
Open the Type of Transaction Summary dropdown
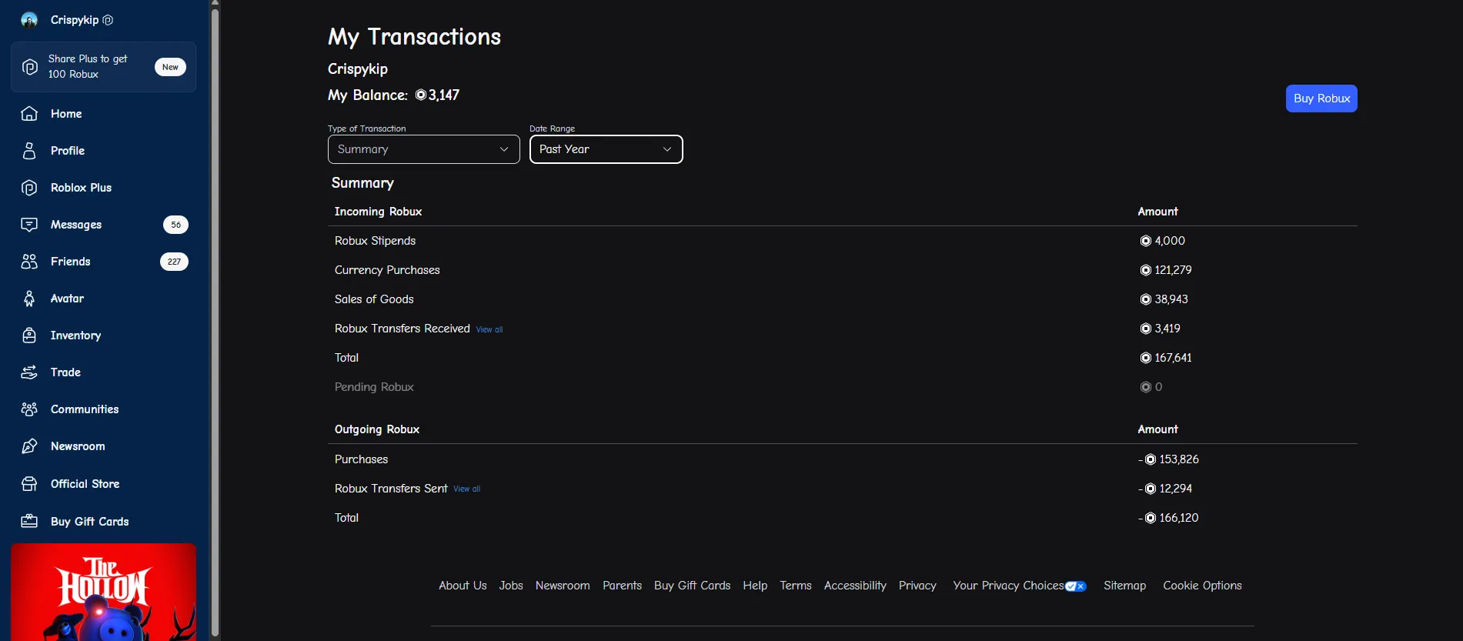424,149
